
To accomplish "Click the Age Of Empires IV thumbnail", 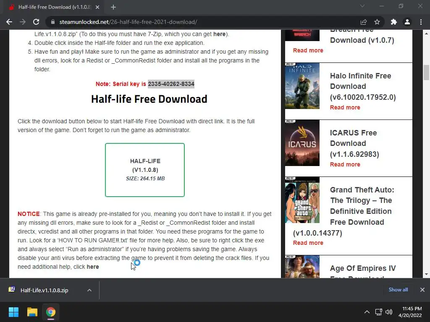I will (x=302, y=267).
